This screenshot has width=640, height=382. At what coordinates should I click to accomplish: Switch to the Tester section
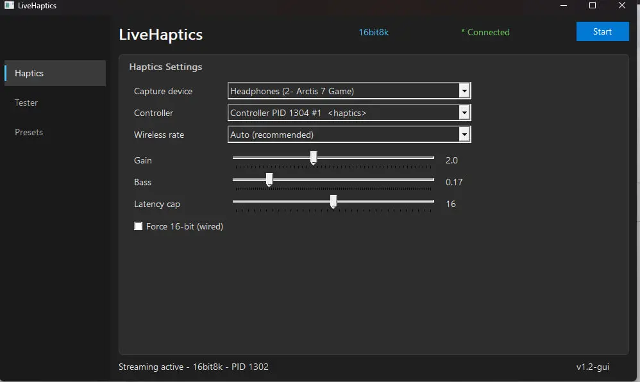pyautogui.click(x=26, y=103)
